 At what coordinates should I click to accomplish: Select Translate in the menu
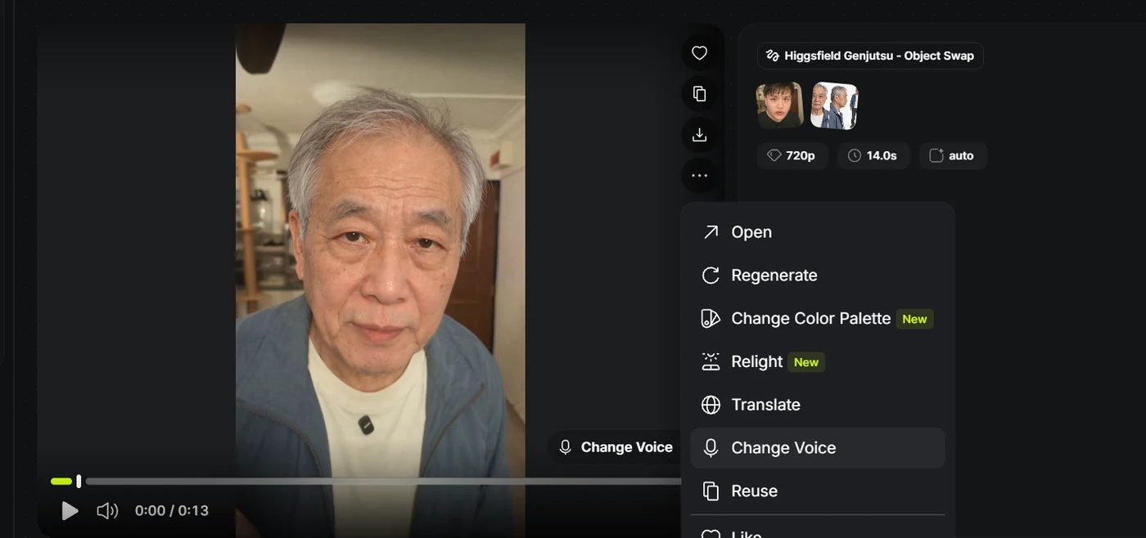(x=818, y=405)
